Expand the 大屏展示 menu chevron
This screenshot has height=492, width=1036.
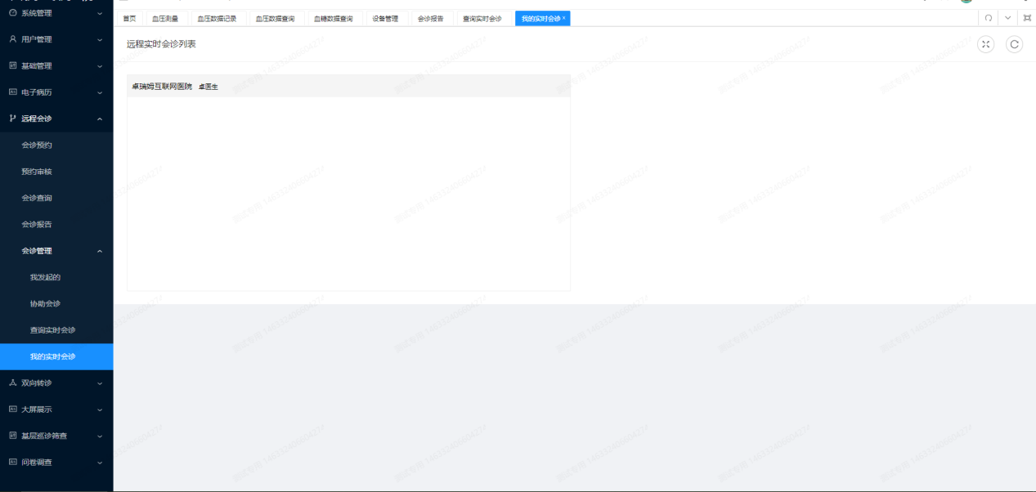(100, 409)
